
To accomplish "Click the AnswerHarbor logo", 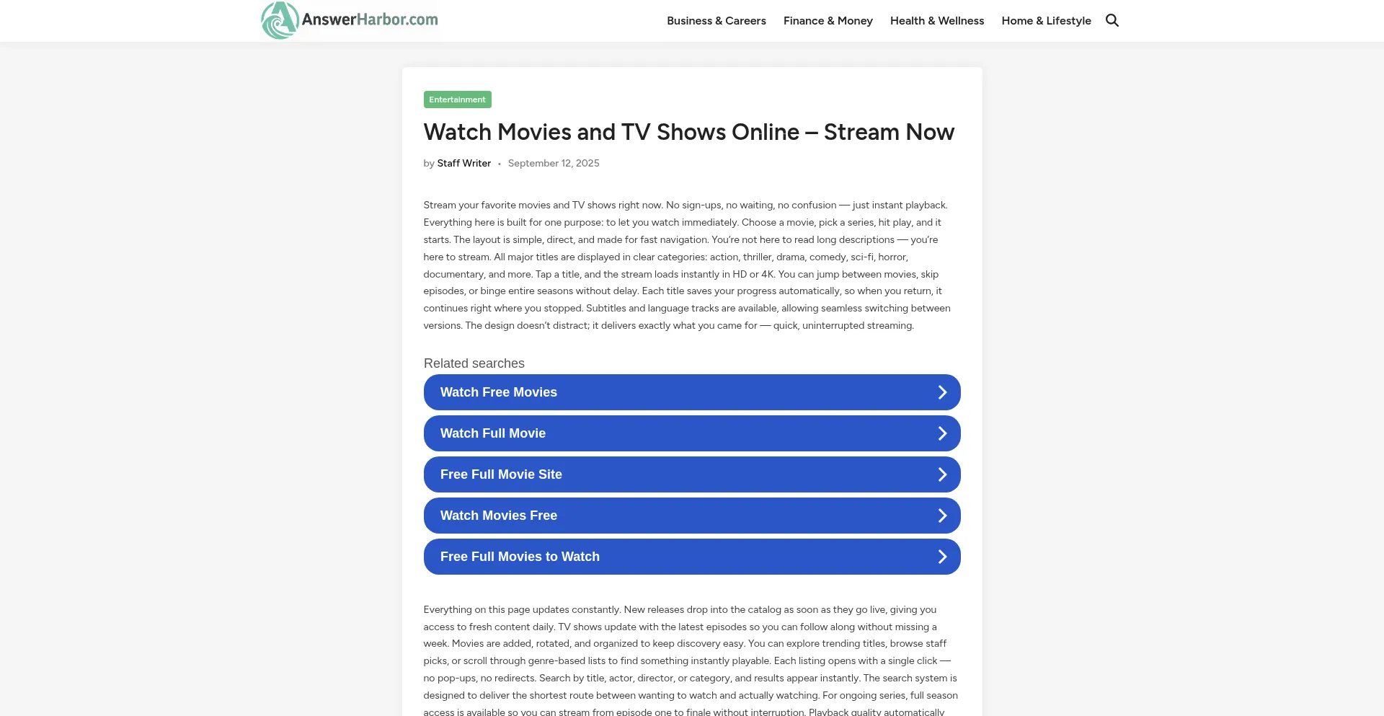I will 349,20.
